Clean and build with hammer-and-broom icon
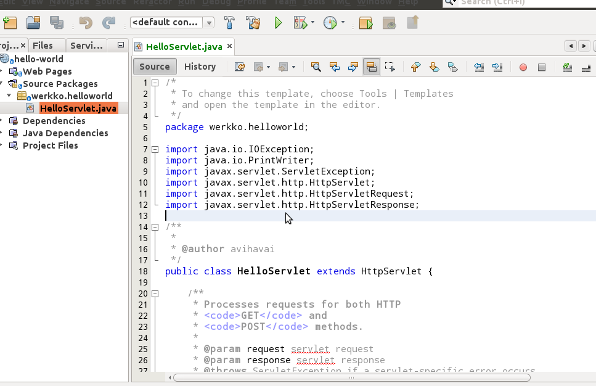The height and width of the screenshot is (386, 596). (x=253, y=23)
